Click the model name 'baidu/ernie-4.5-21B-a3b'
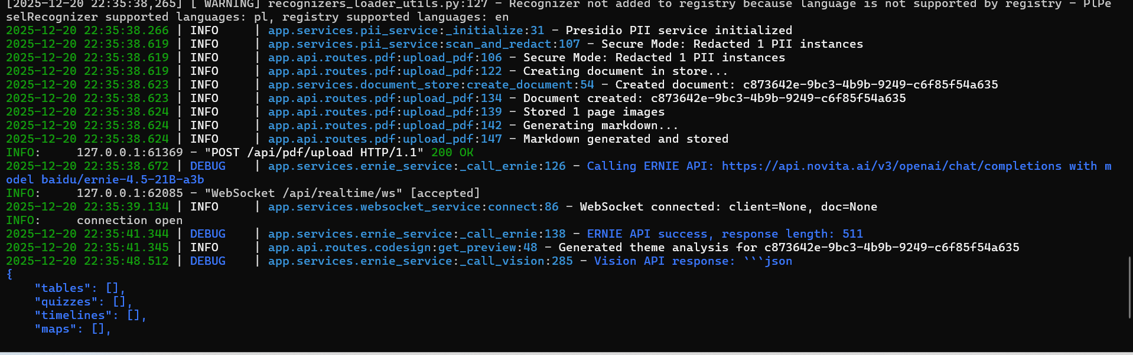1133x355 pixels. coord(122,179)
